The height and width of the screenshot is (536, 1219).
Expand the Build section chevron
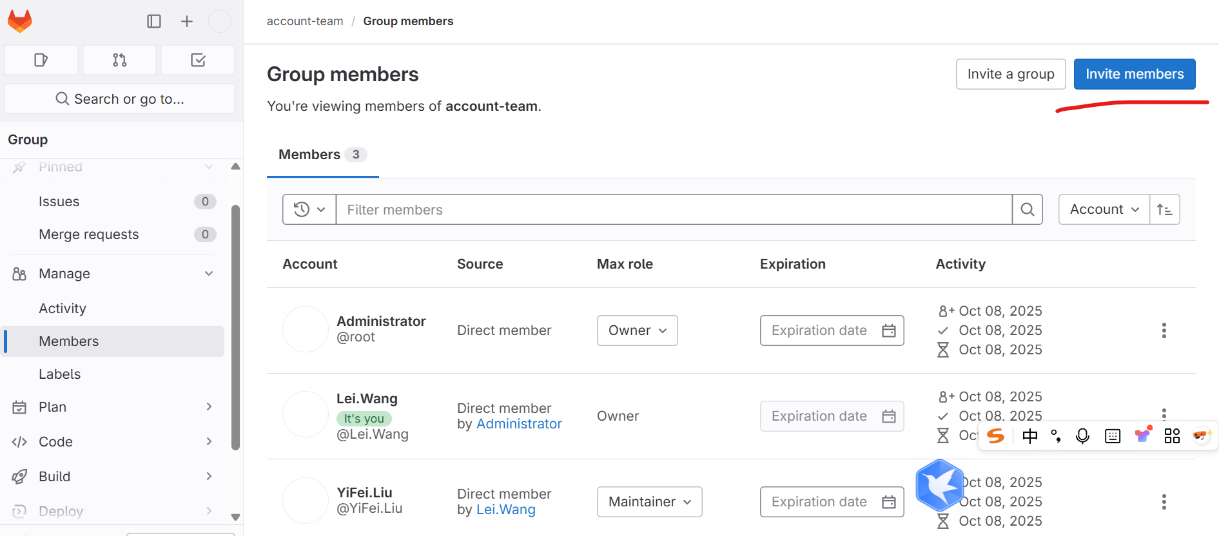(x=209, y=477)
